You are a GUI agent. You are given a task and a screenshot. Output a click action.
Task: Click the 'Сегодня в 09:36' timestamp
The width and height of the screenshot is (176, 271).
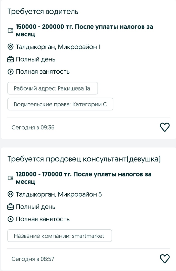[x=33, y=128]
